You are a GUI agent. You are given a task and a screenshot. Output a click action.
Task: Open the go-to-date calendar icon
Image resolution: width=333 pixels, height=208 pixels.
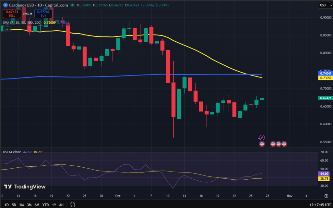pos(72,205)
